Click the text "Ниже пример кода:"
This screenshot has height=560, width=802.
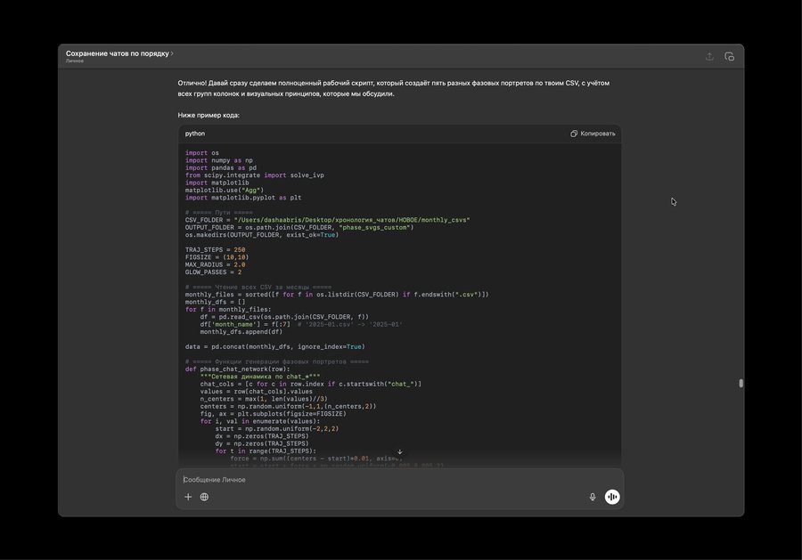(209, 115)
